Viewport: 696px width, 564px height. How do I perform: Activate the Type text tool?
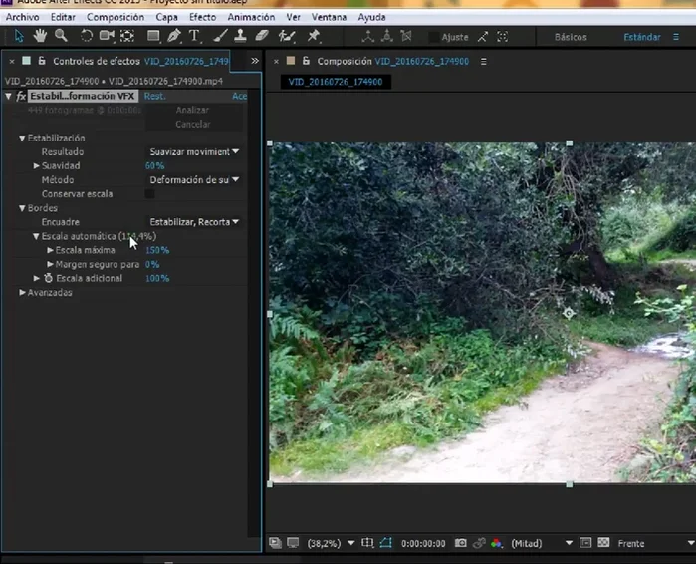click(194, 37)
